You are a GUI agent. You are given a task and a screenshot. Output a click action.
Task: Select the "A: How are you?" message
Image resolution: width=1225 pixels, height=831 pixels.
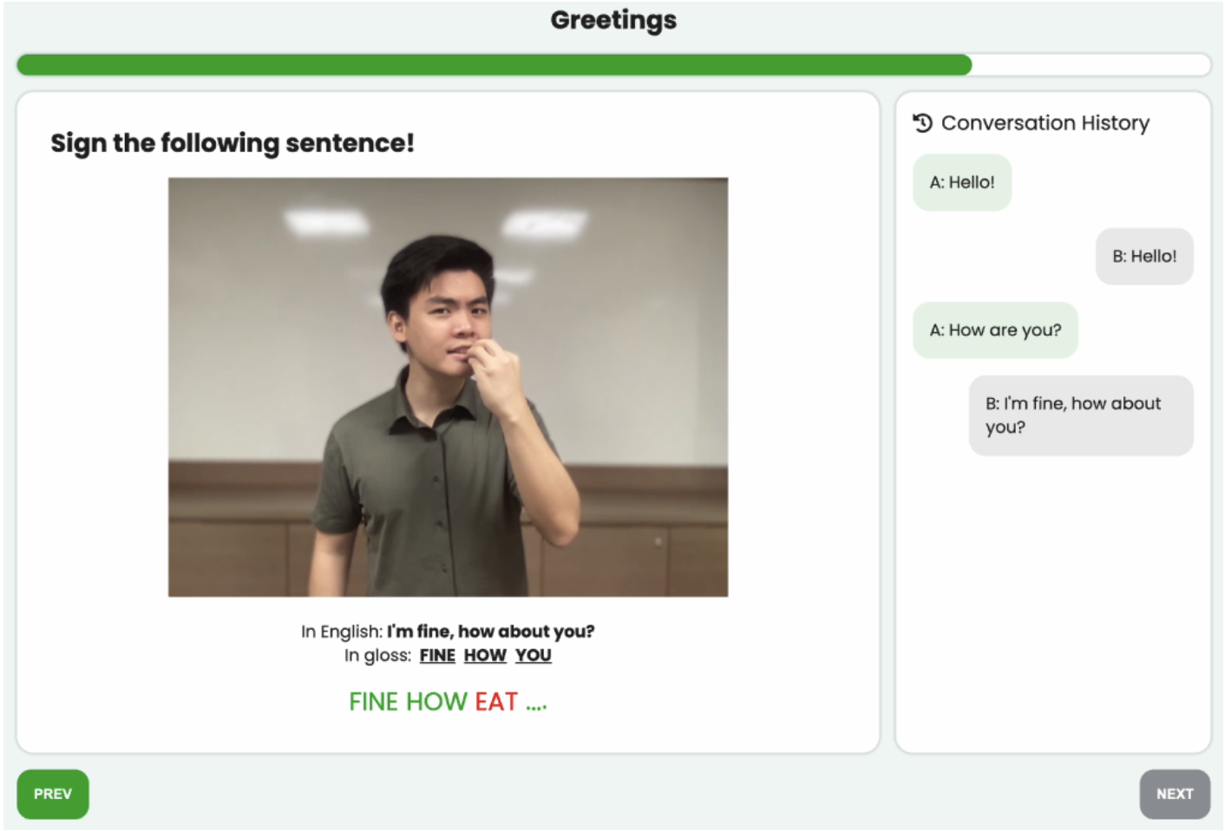pos(995,330)
